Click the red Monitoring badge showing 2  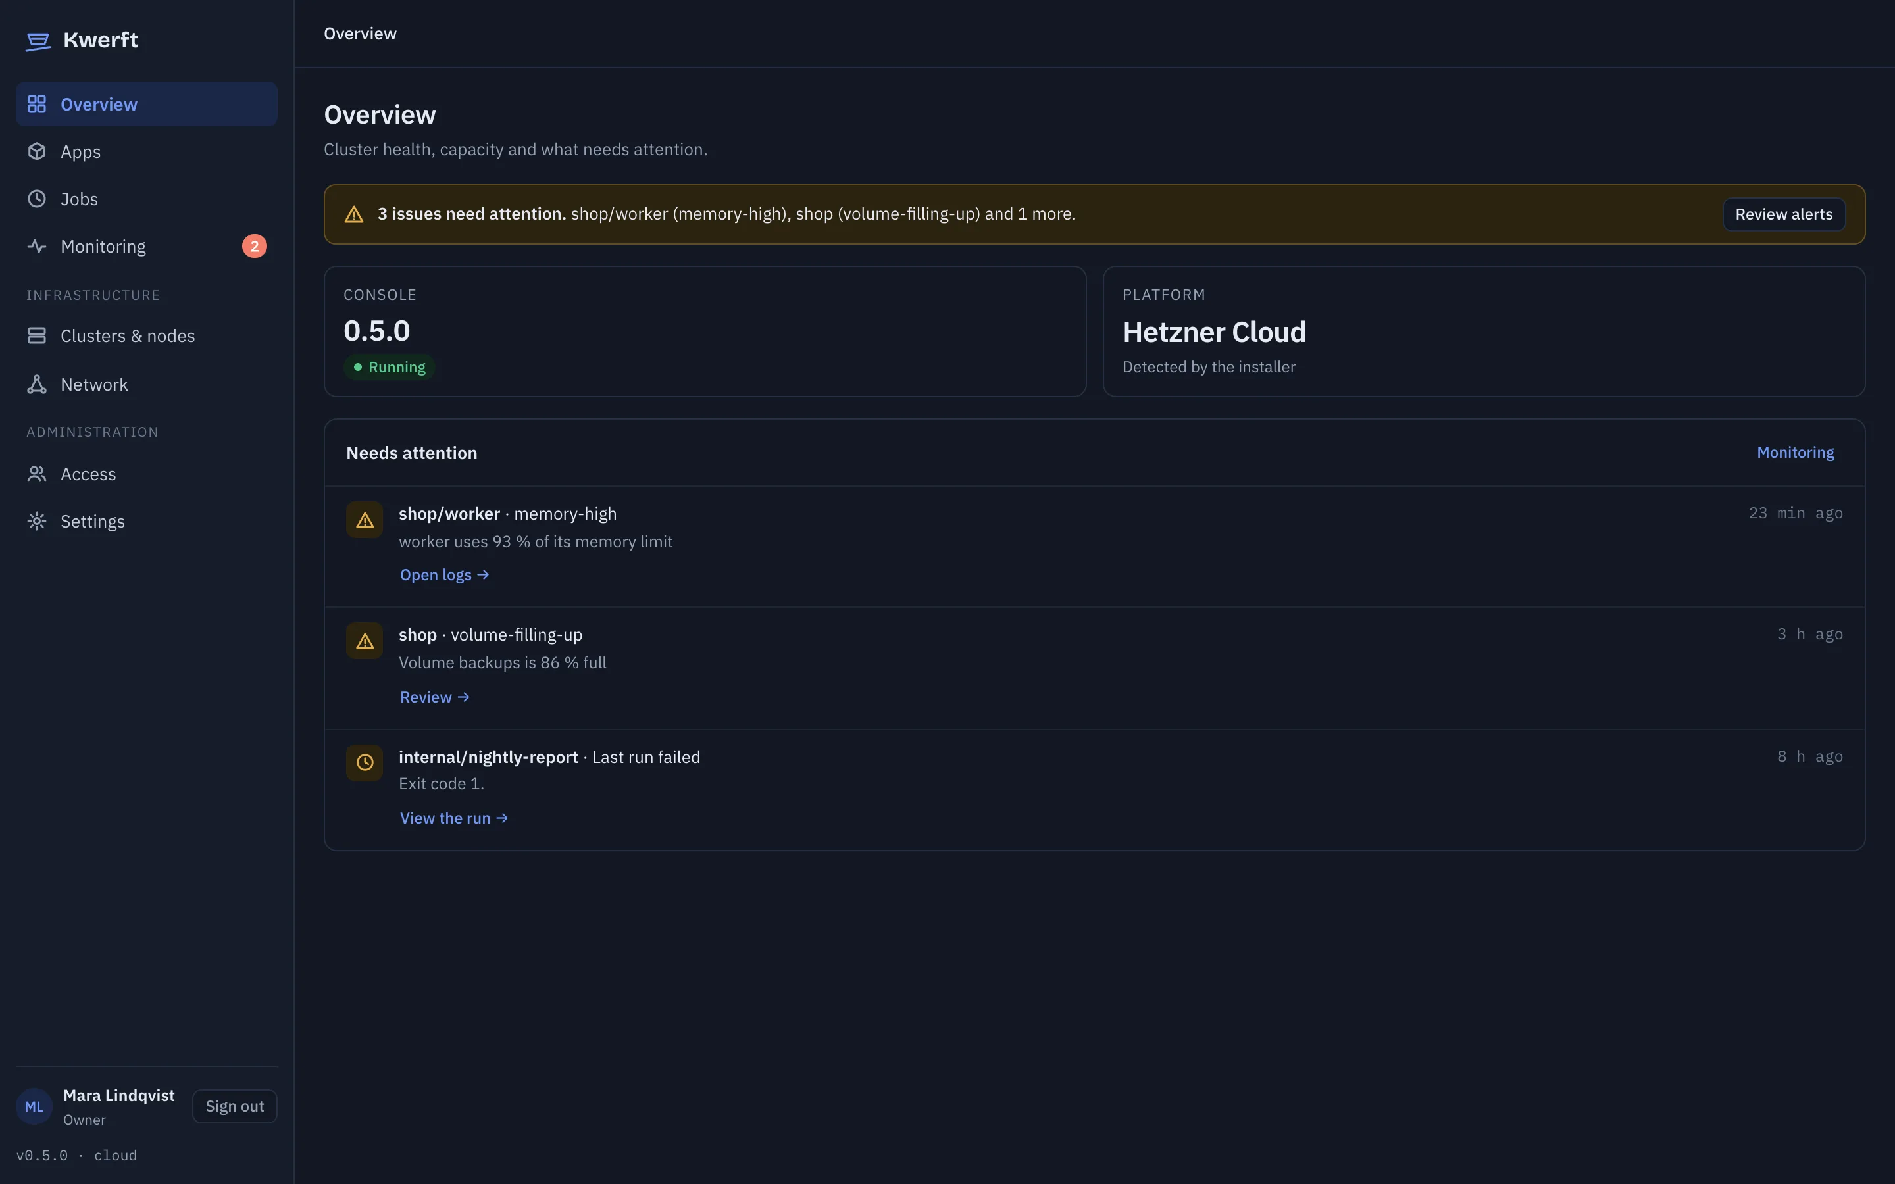(x=255, y=247)
